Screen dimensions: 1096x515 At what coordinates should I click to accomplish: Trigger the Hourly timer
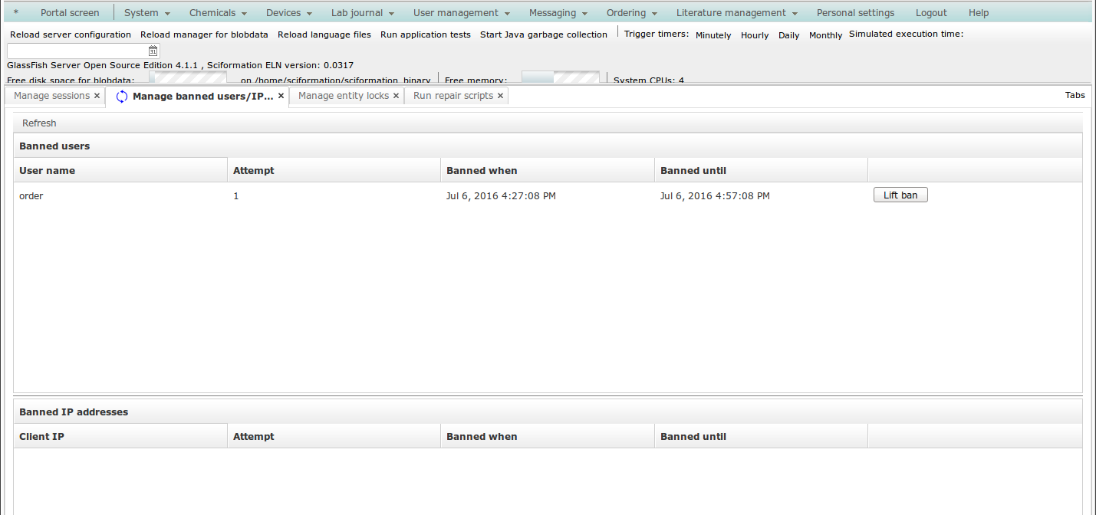click(754, 35)
